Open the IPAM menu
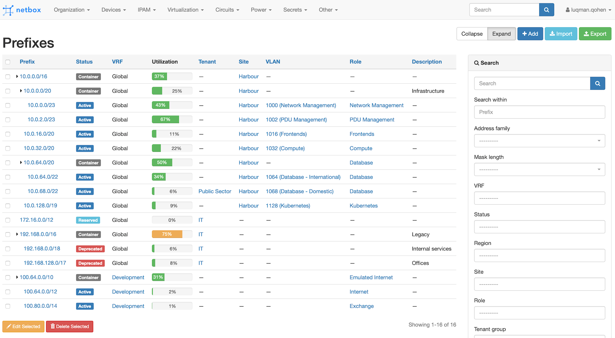Viewport: 615px width, 338px height. [146, 10]
